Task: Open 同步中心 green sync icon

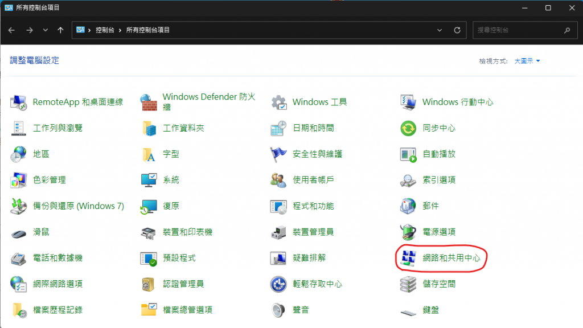Action: click(408, 128)
